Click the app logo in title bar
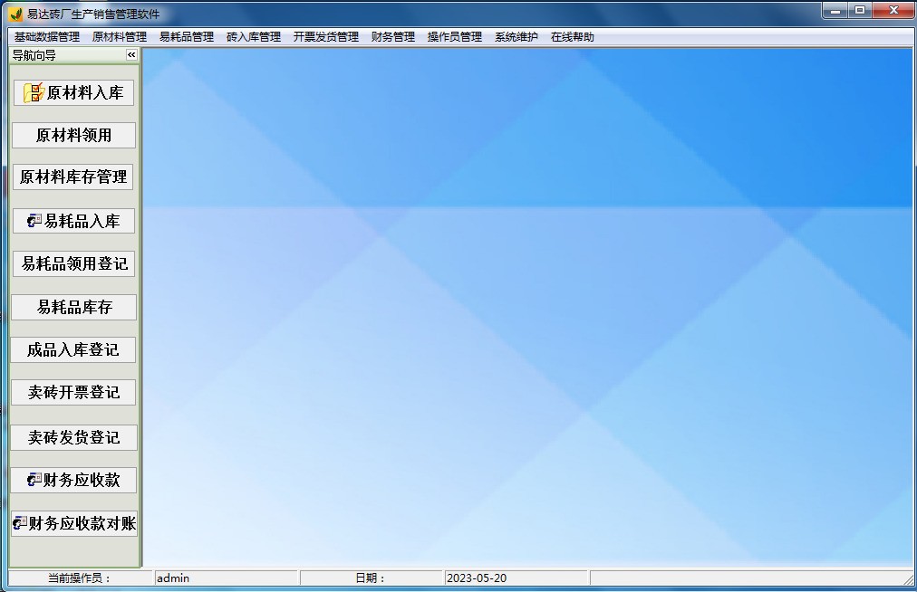Image resolution: width=917 pixels, height=592 pixels. (15, 14)
